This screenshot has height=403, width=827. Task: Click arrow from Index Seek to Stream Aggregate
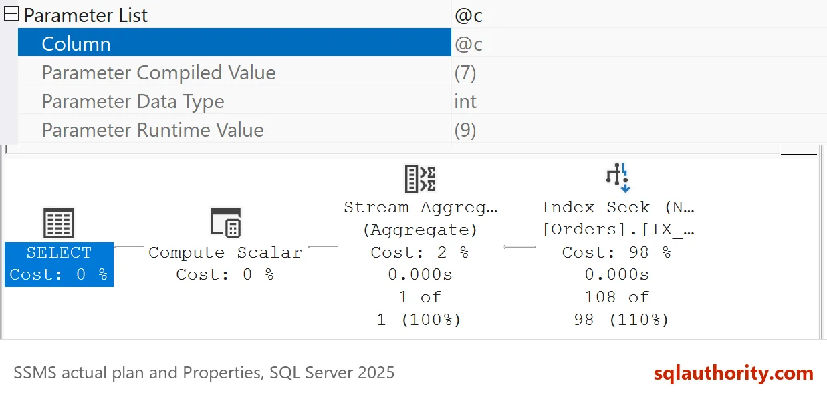point(519,247)
